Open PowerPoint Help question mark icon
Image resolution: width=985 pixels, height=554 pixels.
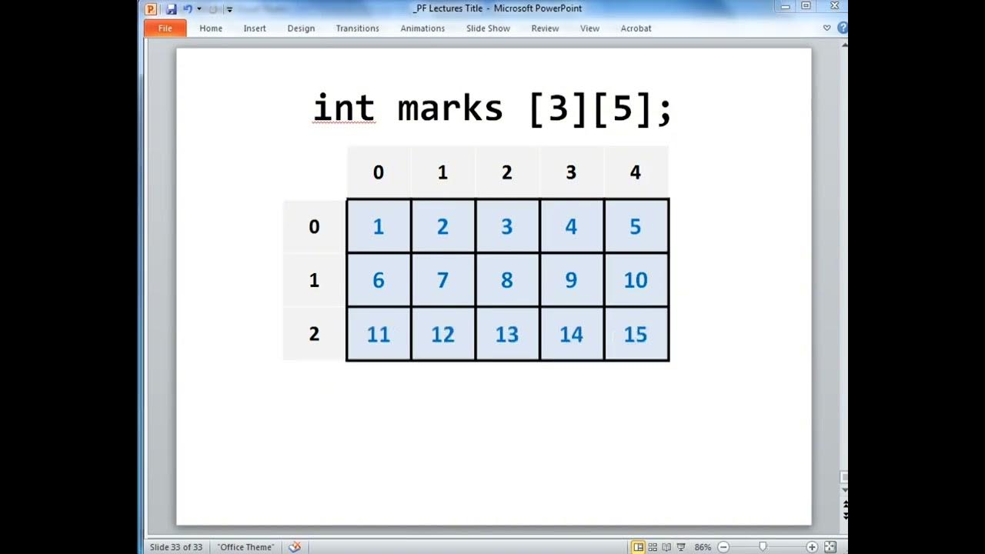pos(842,28)
